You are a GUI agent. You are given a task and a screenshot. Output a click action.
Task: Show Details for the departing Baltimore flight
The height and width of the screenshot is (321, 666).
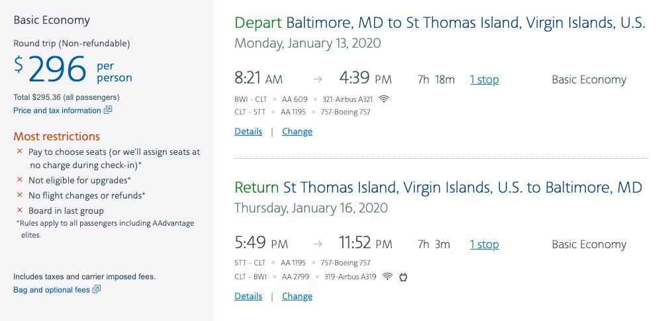248,132
